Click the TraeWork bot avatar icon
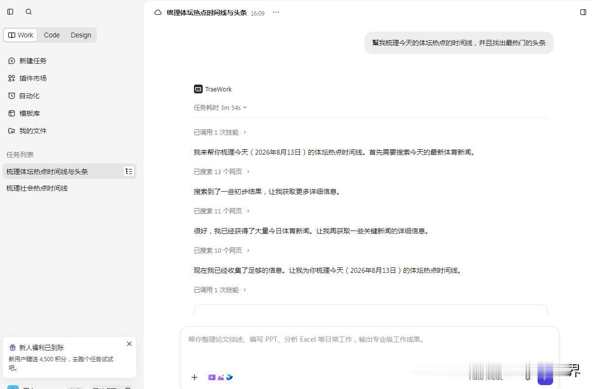 198,89
